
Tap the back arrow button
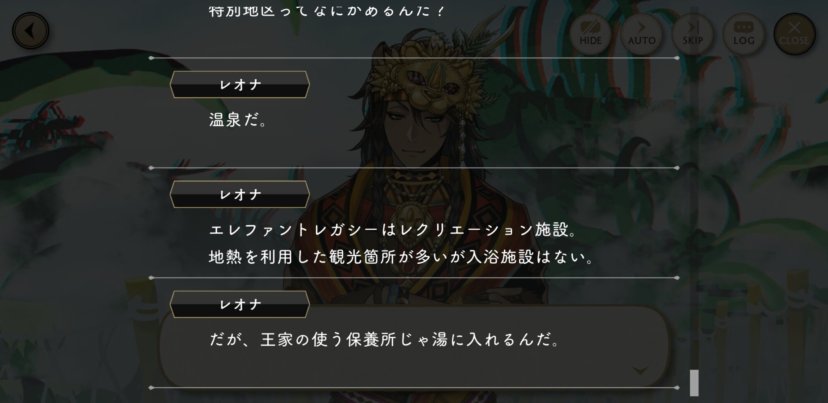[x=31, y=31]
